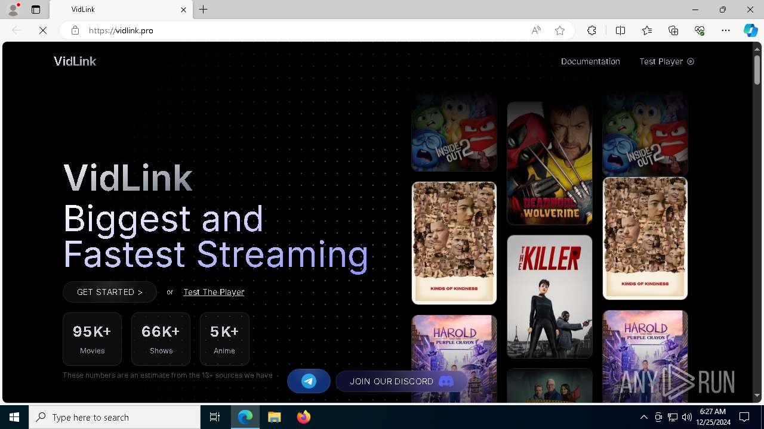Go back with the back arrow

click(x=17, y=30)
